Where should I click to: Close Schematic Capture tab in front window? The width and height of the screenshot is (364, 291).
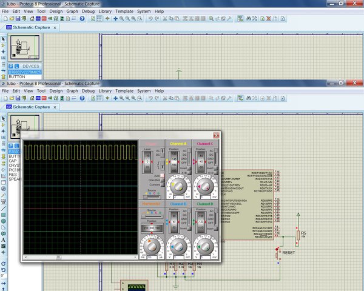(55, 107)
